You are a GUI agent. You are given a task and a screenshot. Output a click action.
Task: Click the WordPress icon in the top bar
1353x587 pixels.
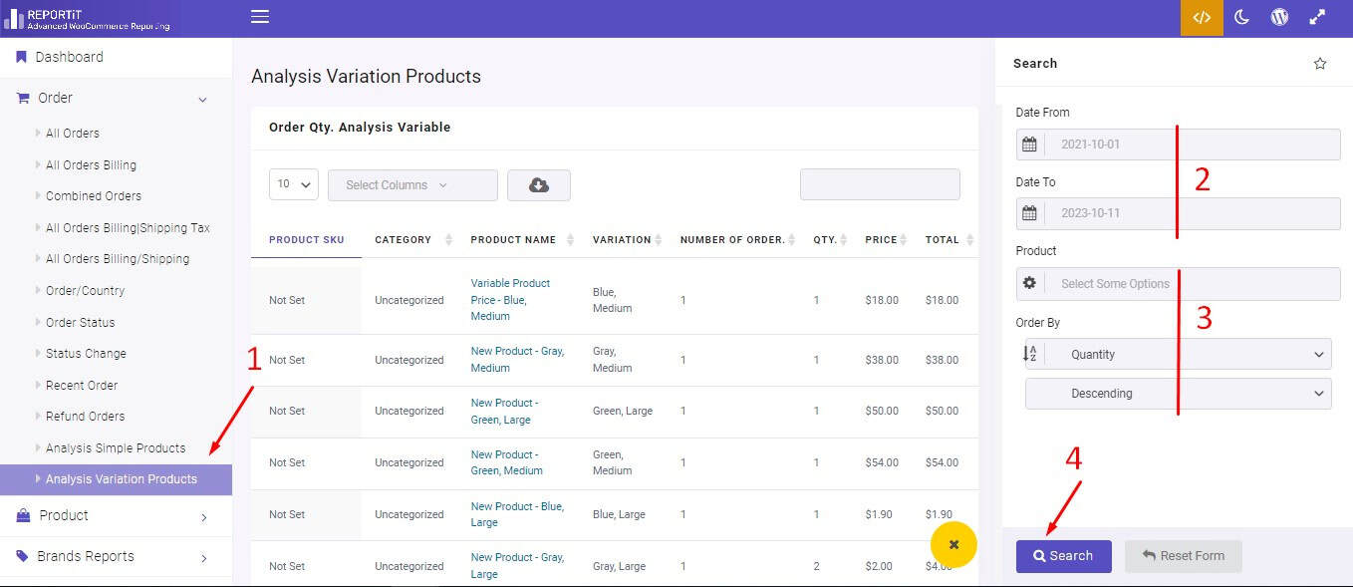(1279, 17)
